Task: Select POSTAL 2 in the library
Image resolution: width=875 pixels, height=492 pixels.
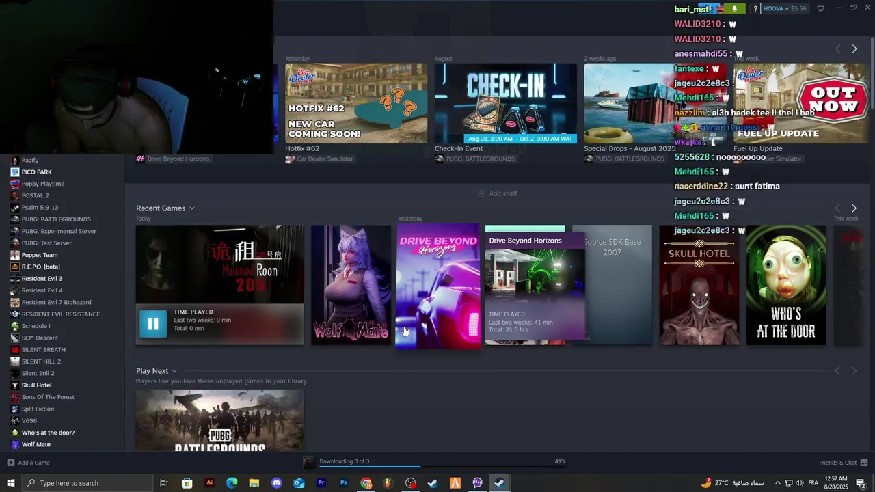Action: 35,195
